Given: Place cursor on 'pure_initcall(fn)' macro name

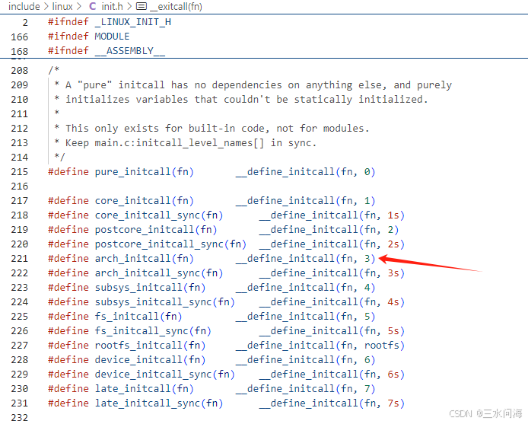Looking at the screenshot, I should click(x=144, y=172).
